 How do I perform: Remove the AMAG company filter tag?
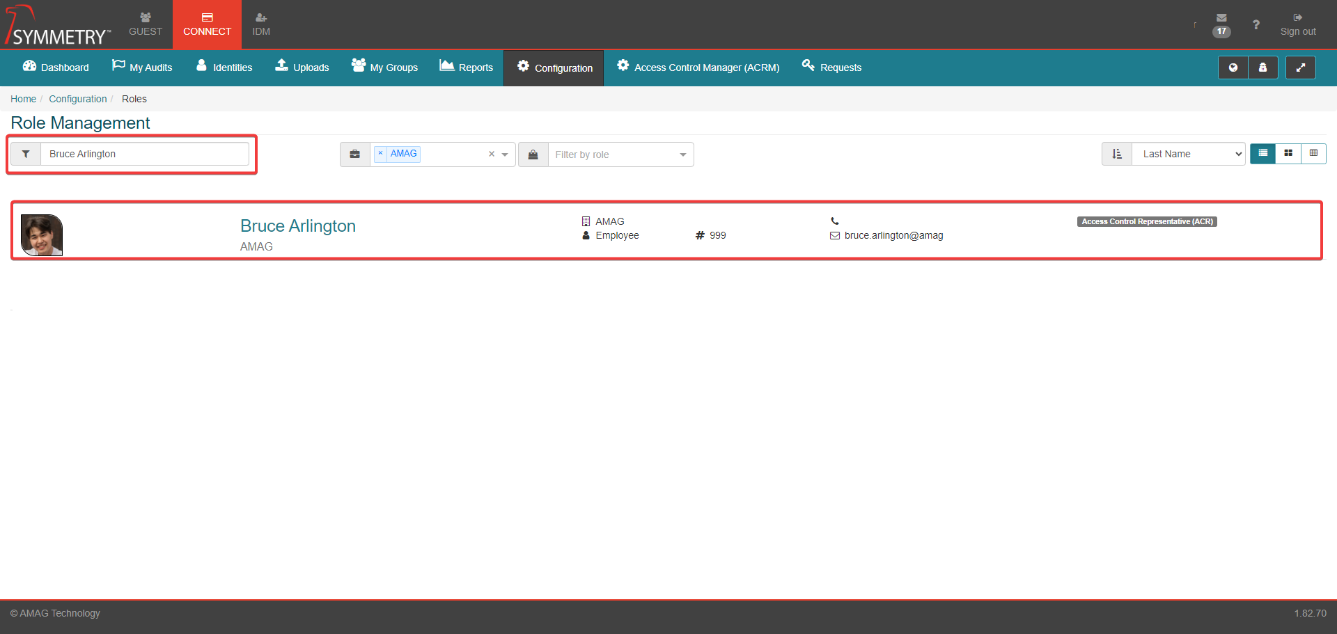click(x=380, y=153)
